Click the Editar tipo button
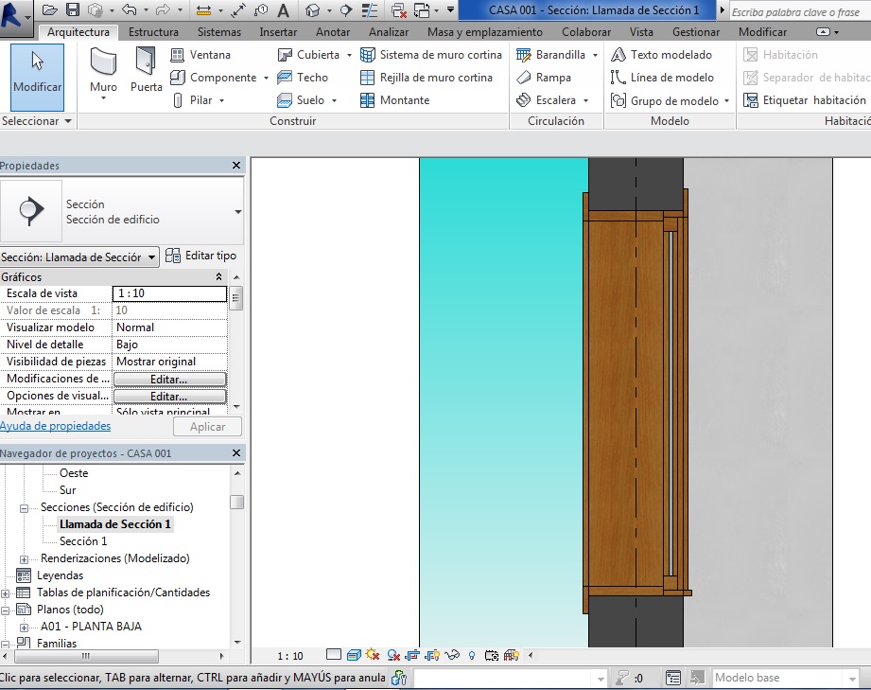Viewport: 871px width, 690px height. click(x=200, y=256)
